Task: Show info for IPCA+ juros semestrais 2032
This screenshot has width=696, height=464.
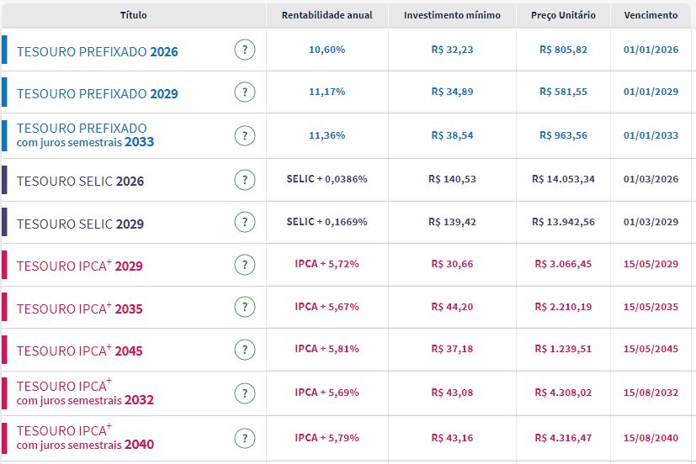Action: [x=244, y=393]
